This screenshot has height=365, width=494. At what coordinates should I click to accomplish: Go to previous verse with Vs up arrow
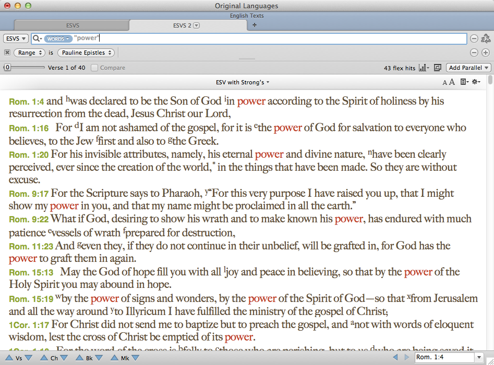[x=9, y=358]
